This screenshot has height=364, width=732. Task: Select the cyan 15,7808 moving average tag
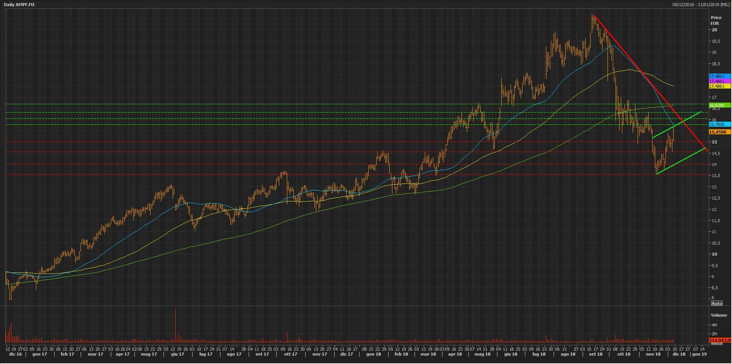coord(719,124)
